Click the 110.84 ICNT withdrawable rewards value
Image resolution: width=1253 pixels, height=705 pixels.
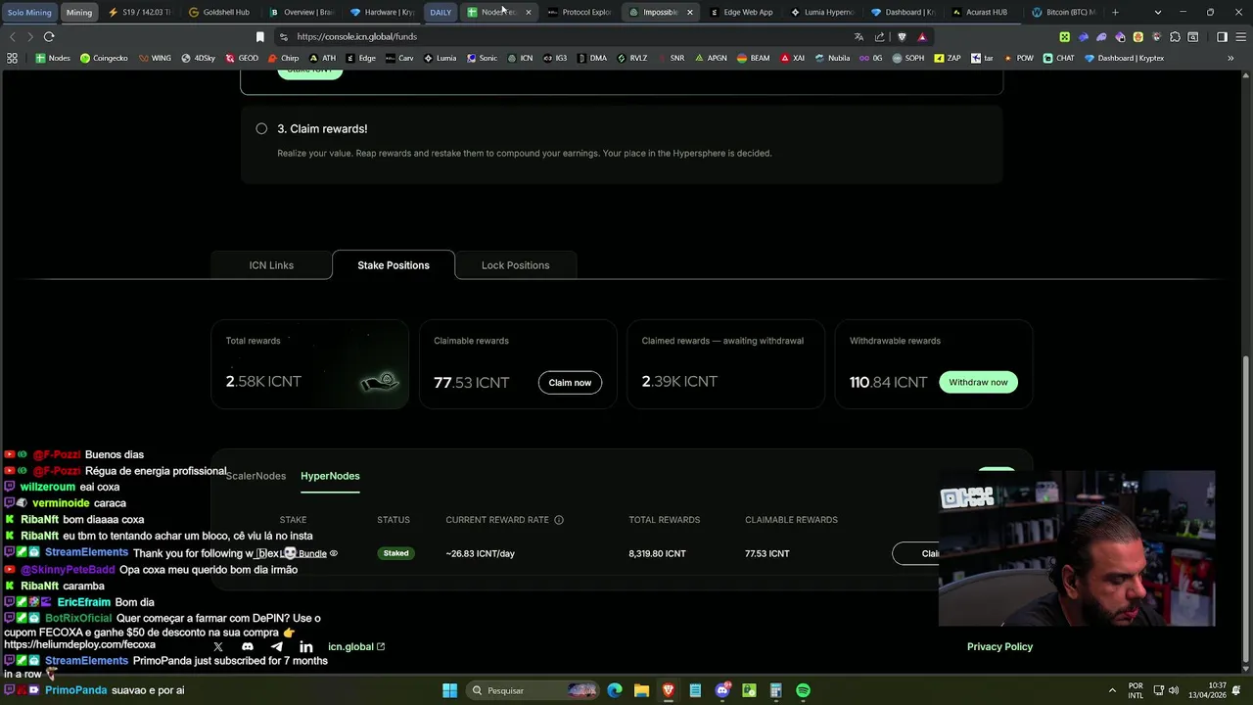pos(888,382)
